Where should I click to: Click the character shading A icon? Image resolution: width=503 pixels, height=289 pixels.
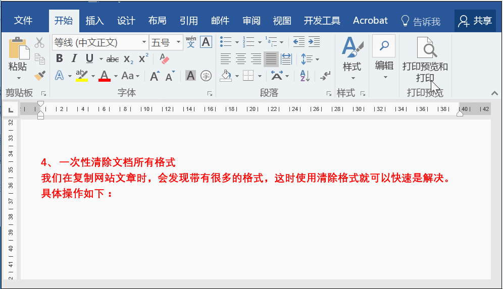pyautogui.click(x=190, y=76)
